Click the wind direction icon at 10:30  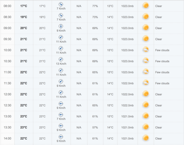point(61,59)
